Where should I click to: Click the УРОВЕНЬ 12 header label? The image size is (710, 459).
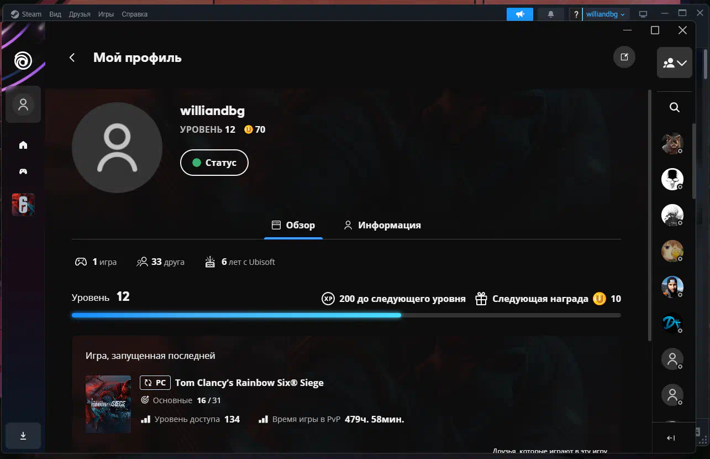click(208, 129)
